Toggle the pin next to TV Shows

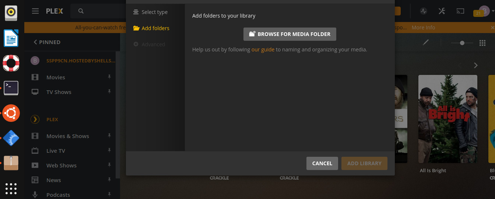[109, 91]
